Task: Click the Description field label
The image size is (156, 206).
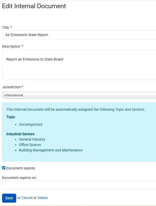Action: tap(11, 46)
